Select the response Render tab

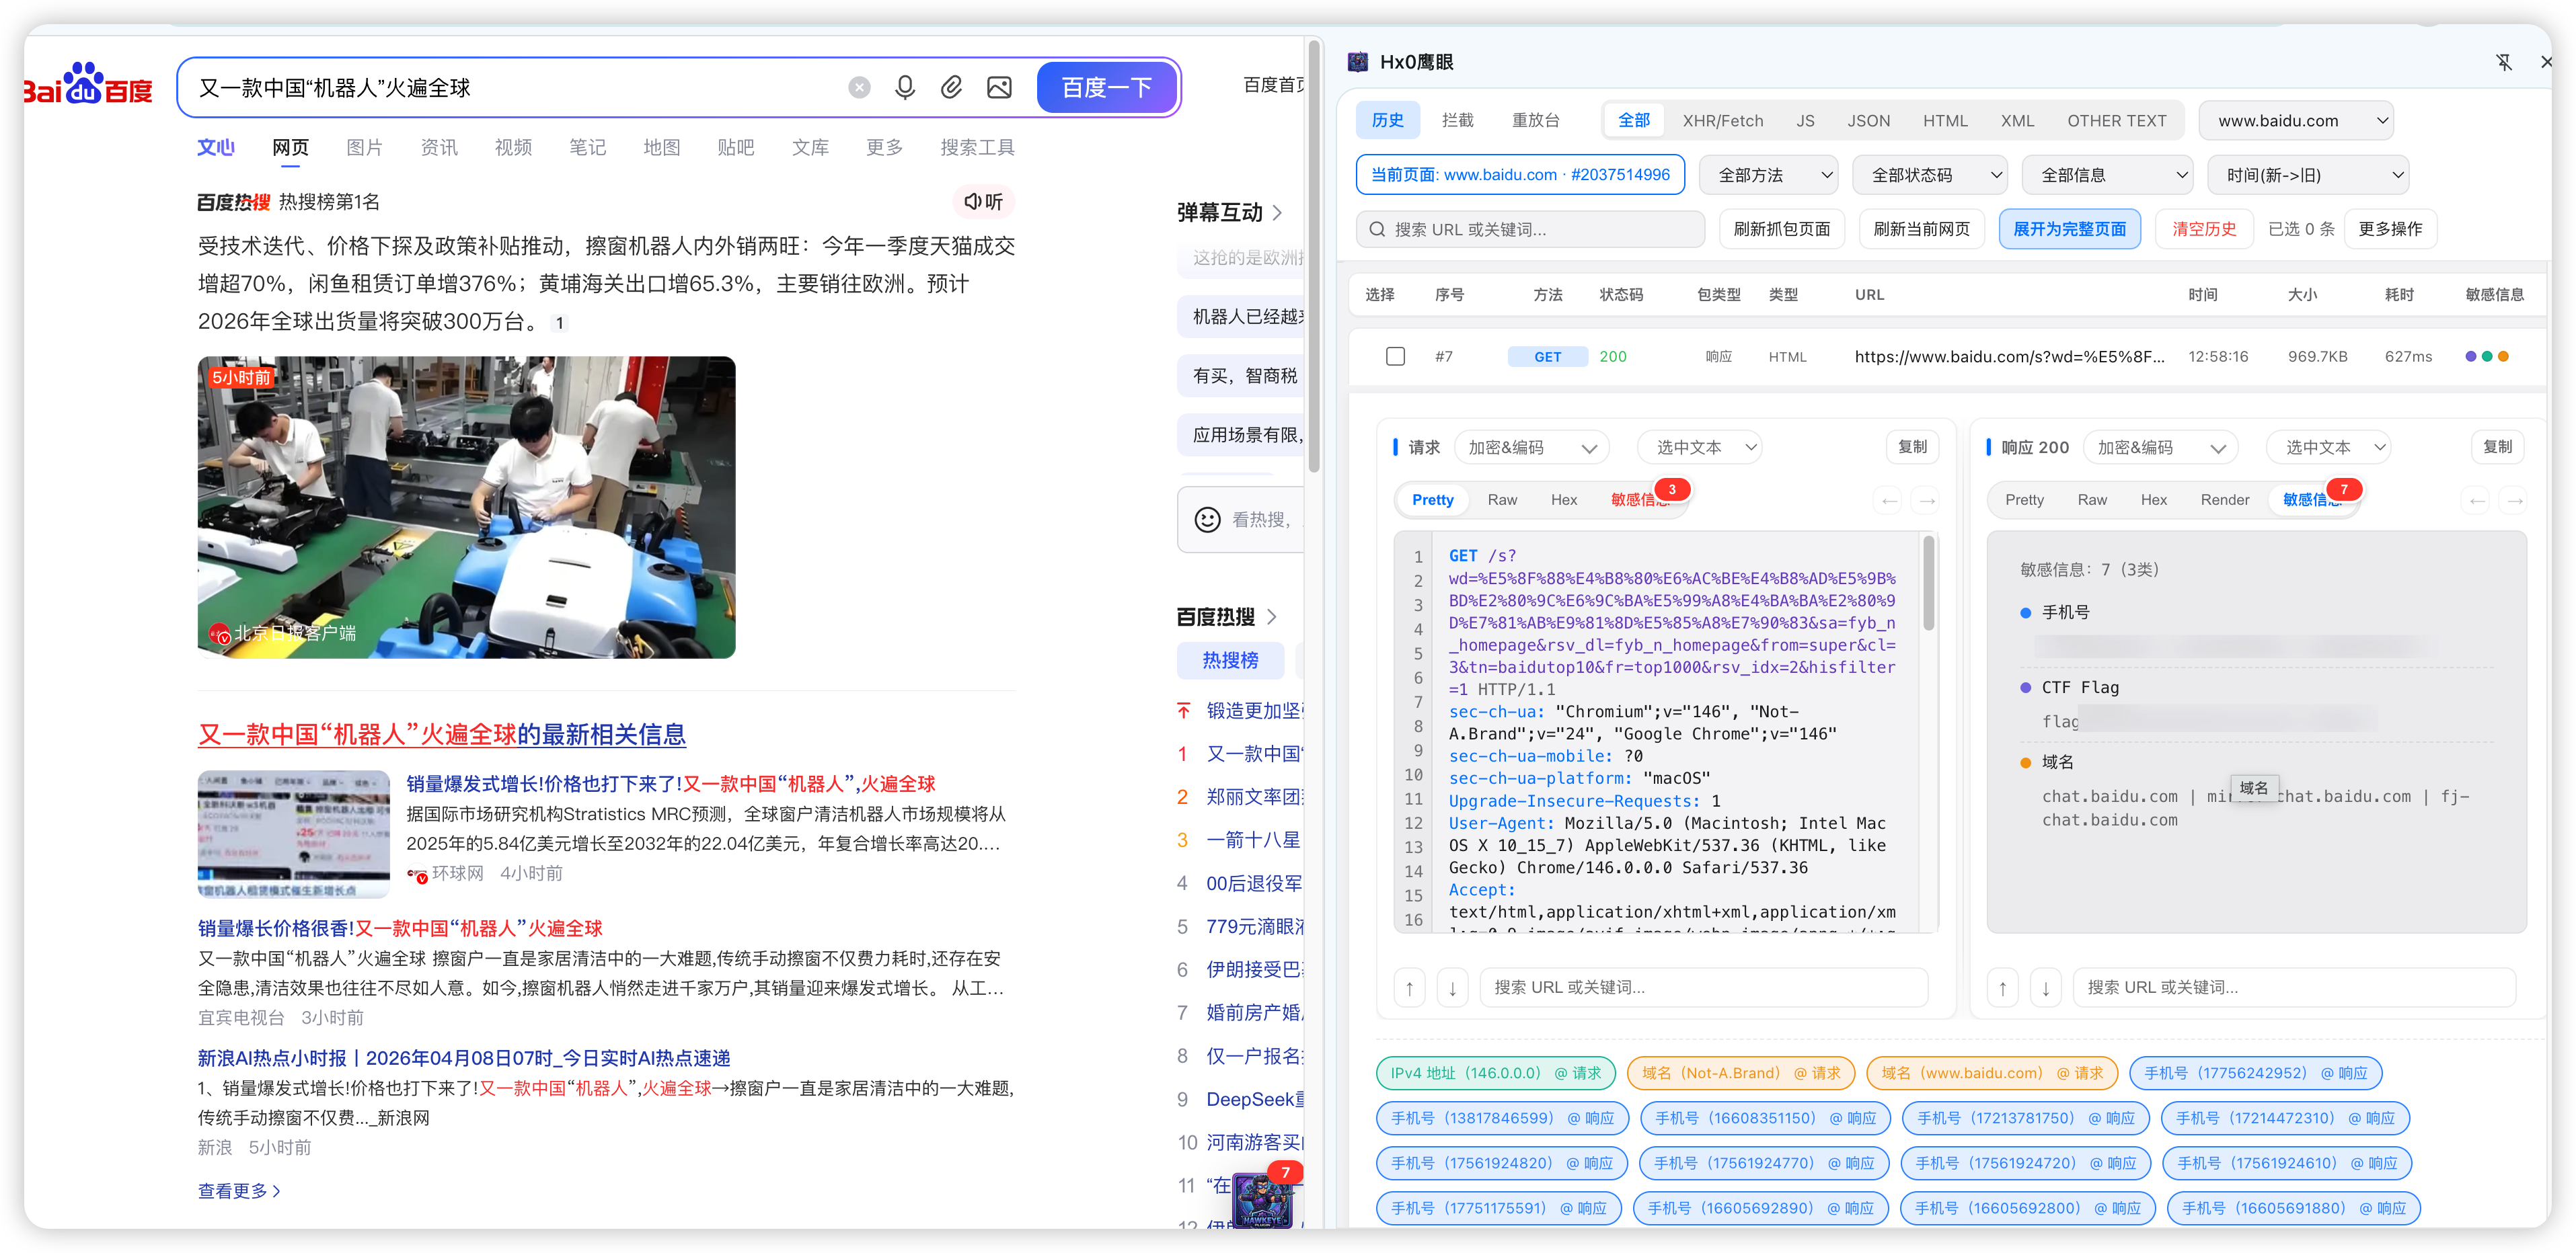pos(2224,499)
